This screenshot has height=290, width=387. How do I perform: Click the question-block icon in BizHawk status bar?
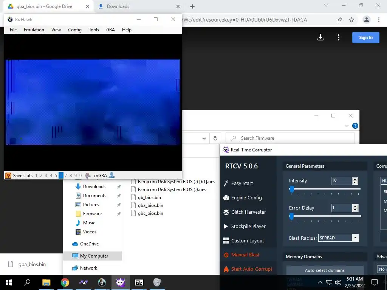pos(8,176)
